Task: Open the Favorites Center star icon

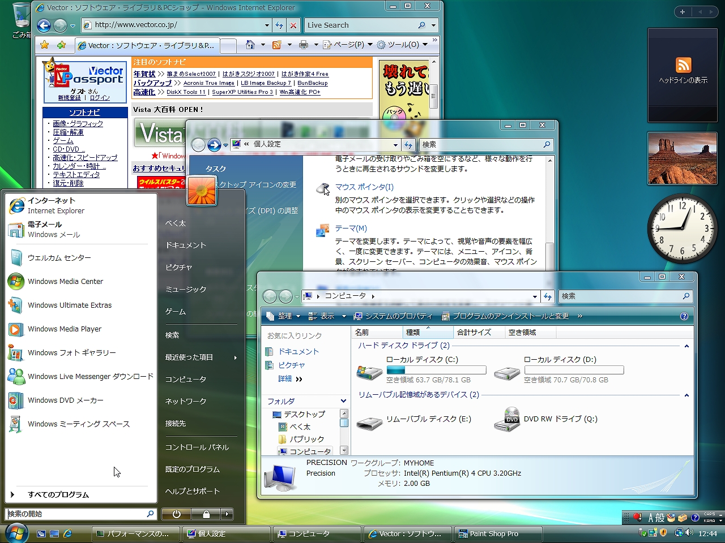Action: click(44, 45)
